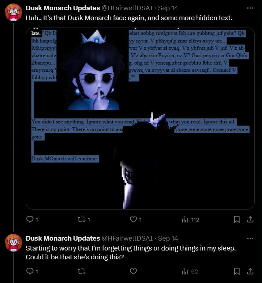Share the second tweet via upload icon
Screen dimensions: 262x283
click(x=250, y=271)
